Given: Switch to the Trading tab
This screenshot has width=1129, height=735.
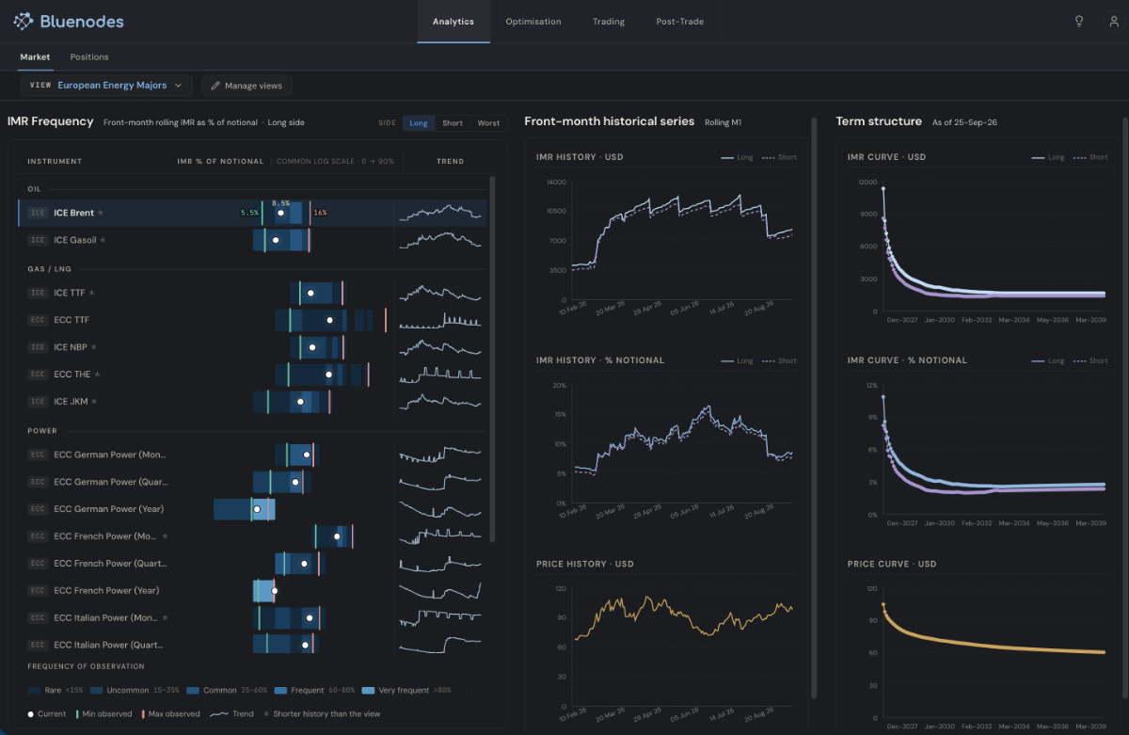Looking at the screenshot, I should [609, 22].
